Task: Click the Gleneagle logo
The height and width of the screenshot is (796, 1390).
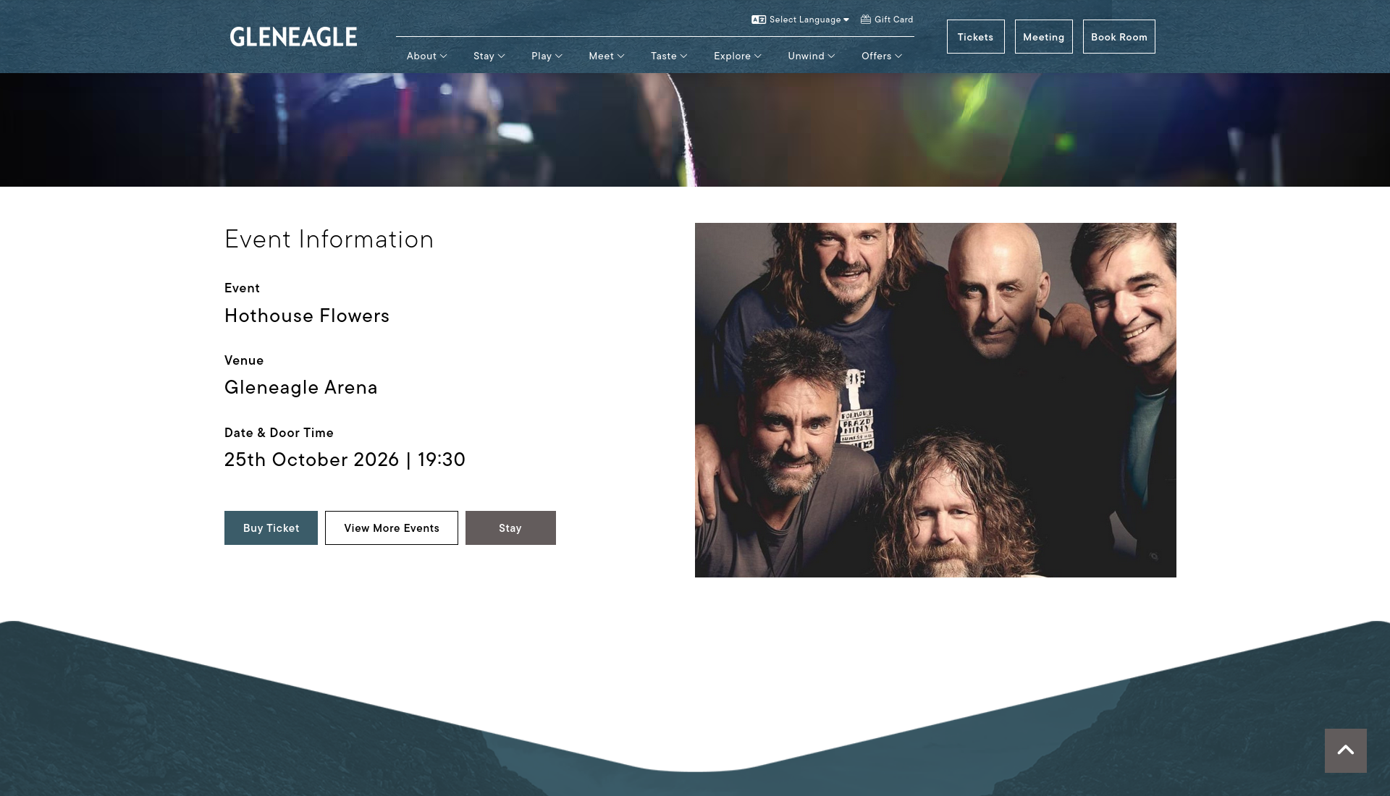Action: pos(293,37)
